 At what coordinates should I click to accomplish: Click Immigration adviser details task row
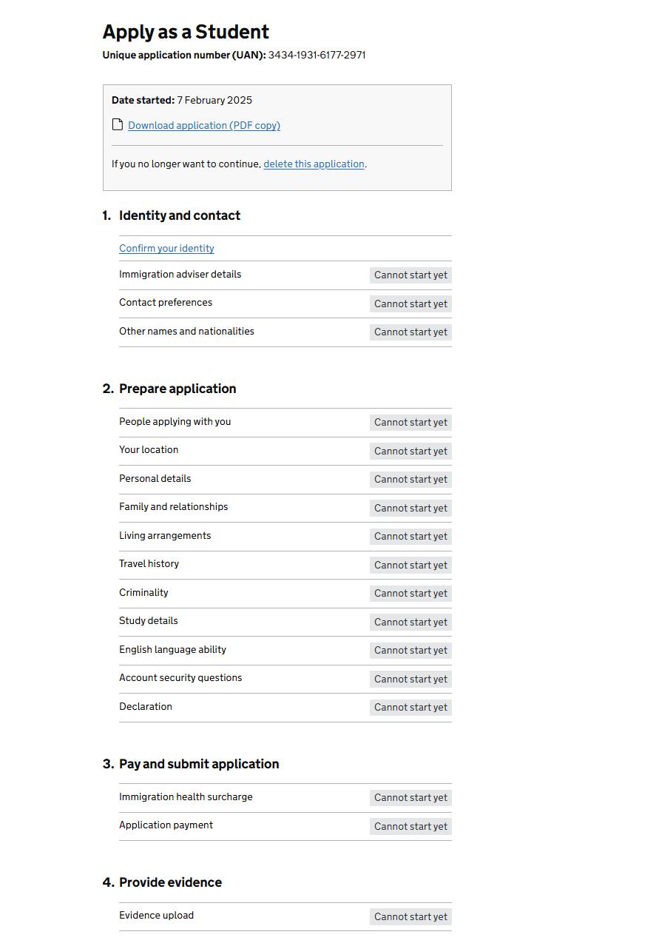[x=180, y=275]
